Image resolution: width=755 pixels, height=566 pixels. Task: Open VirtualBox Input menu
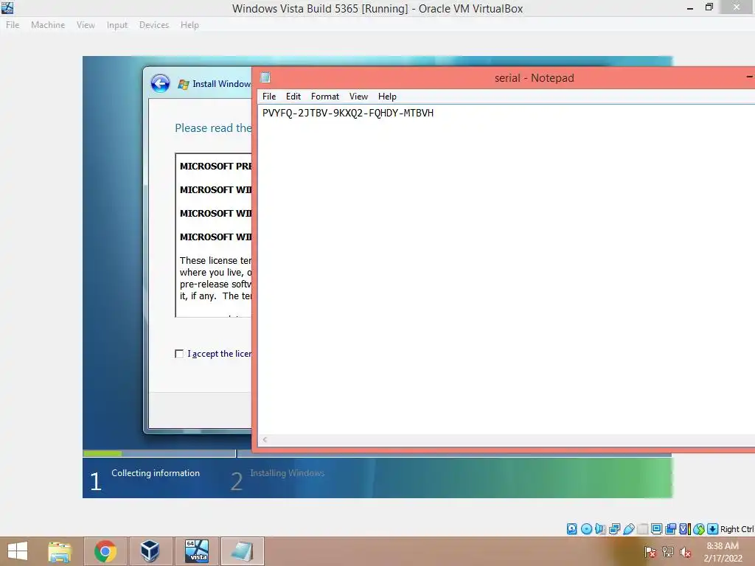coord(117,25)
